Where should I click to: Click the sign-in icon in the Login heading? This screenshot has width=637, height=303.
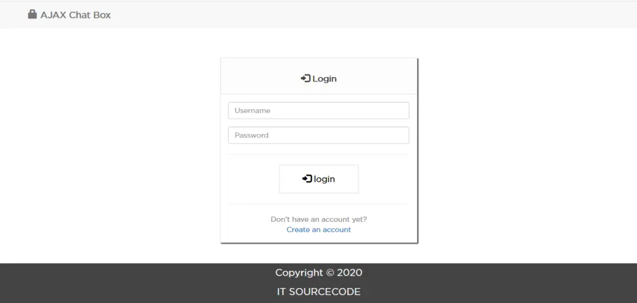point(305,78)
